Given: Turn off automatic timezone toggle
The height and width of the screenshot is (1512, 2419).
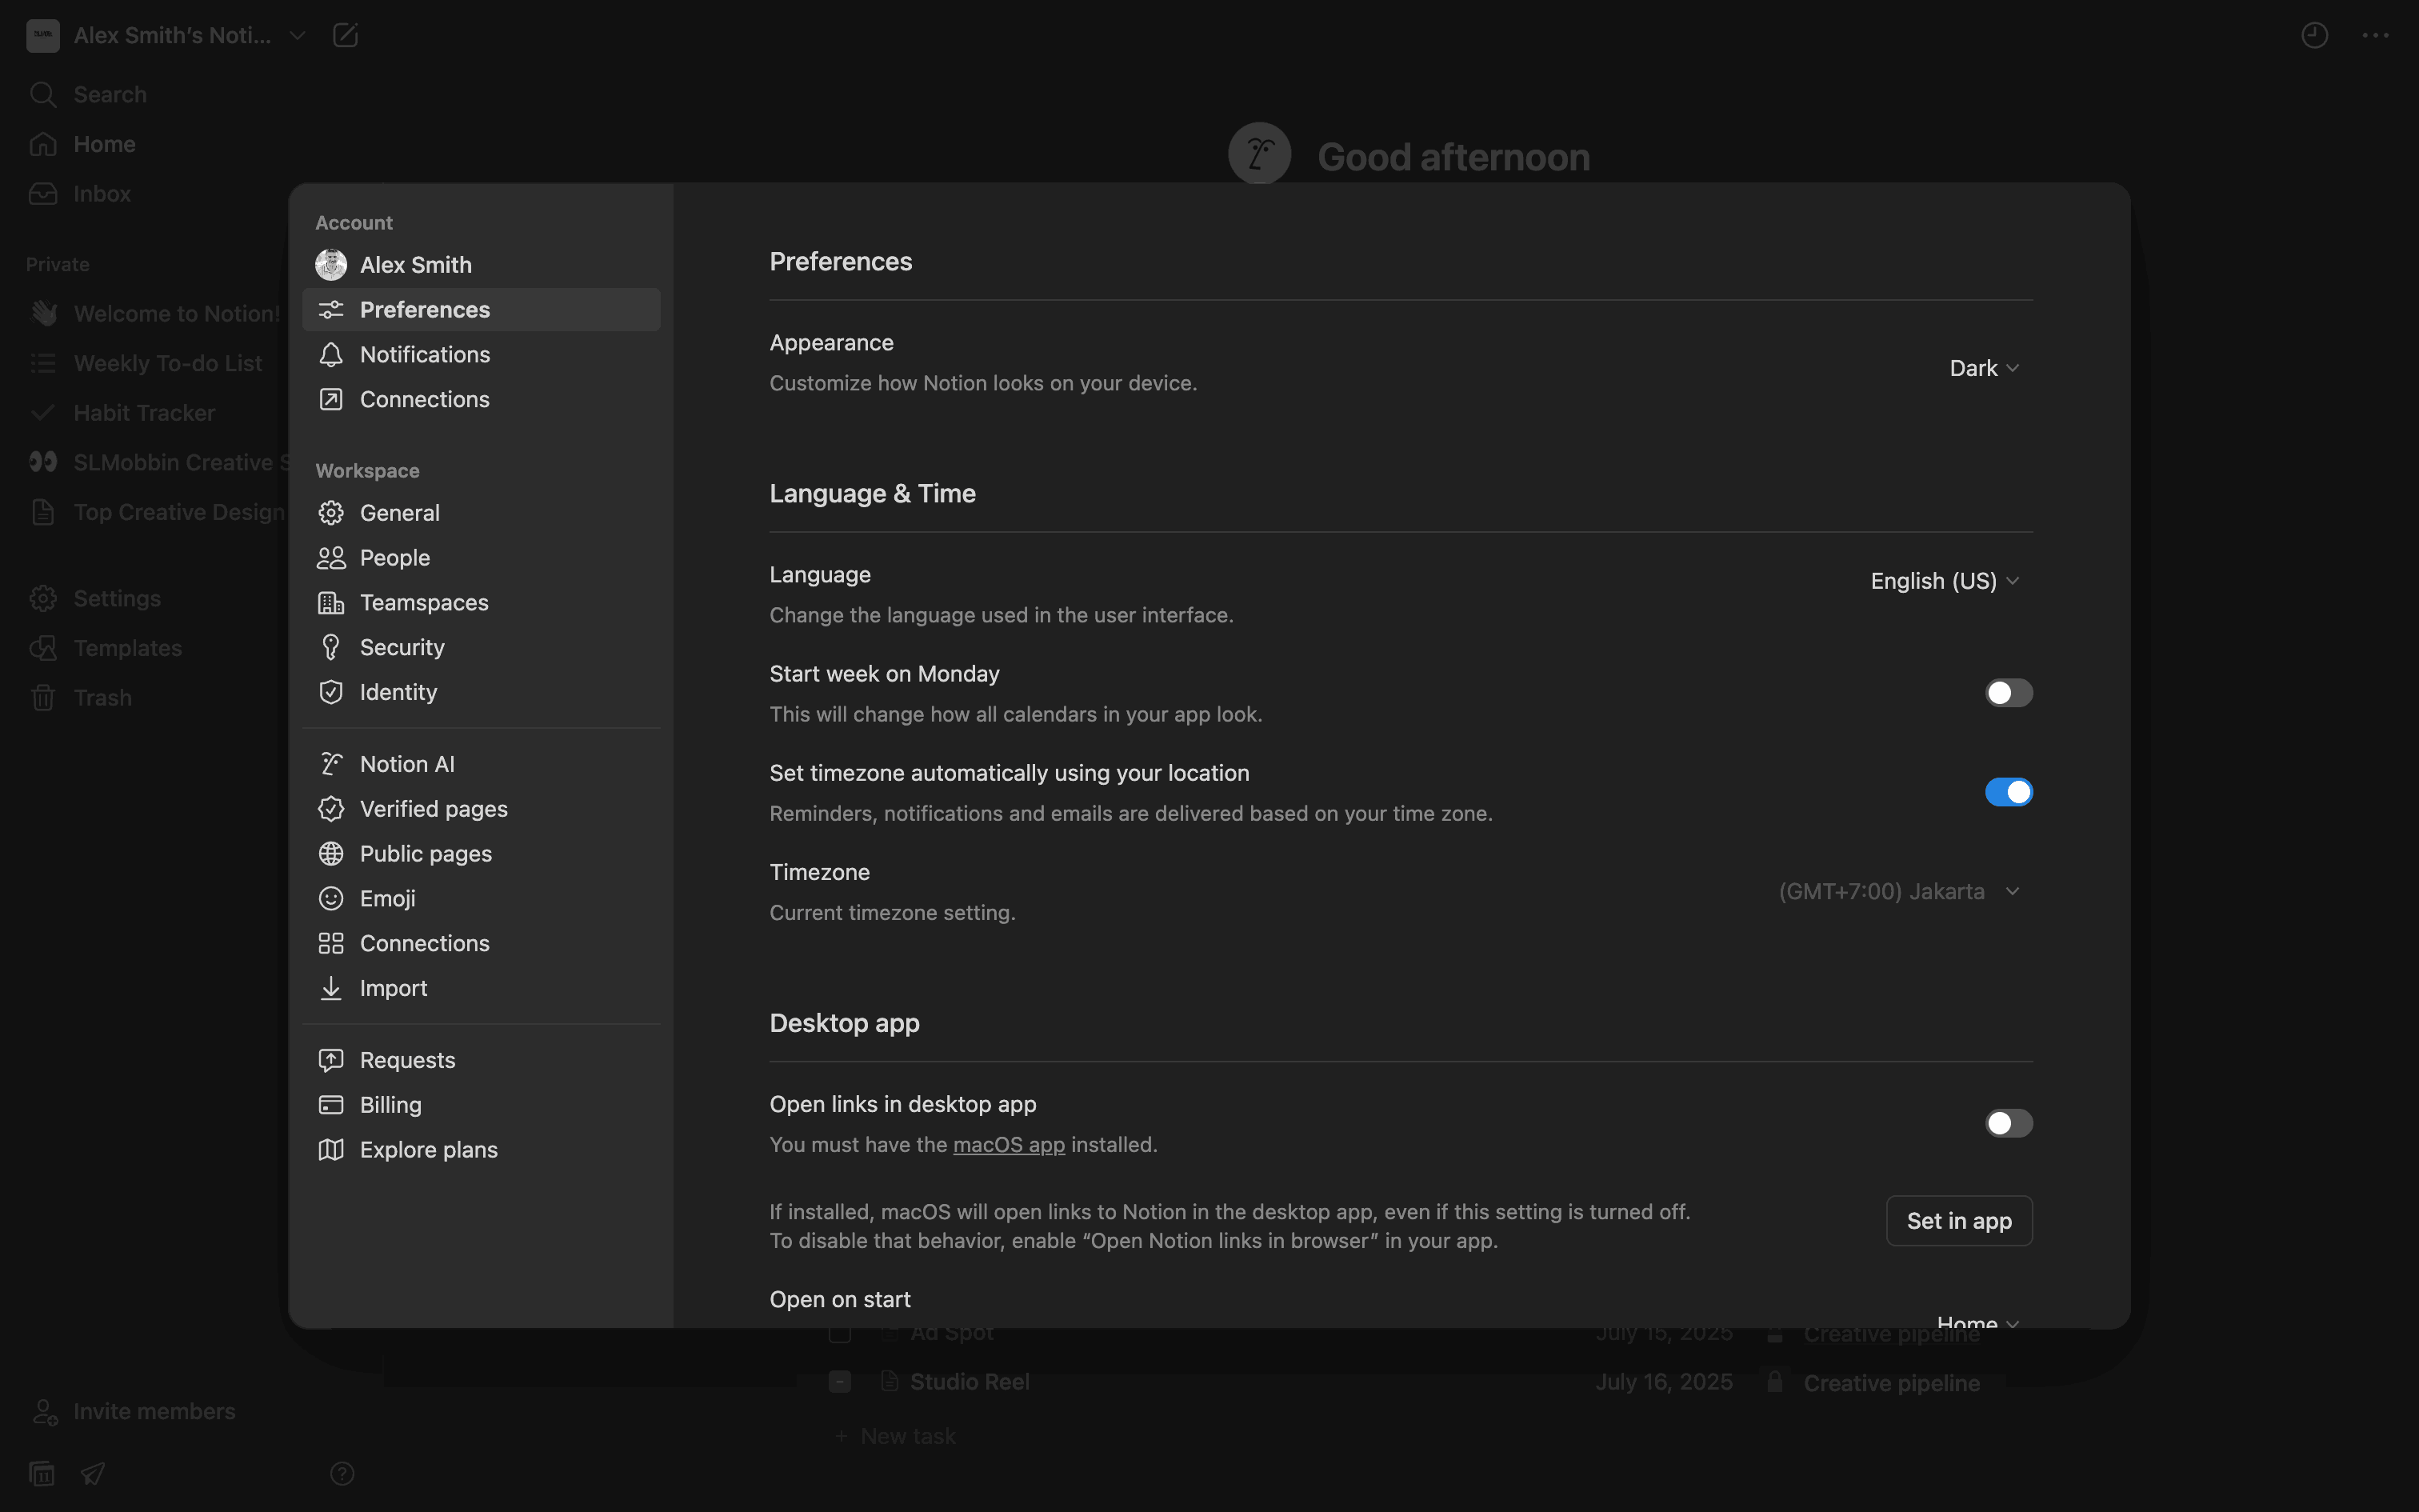Looking at the screenshot, I should pos(2008,792).
